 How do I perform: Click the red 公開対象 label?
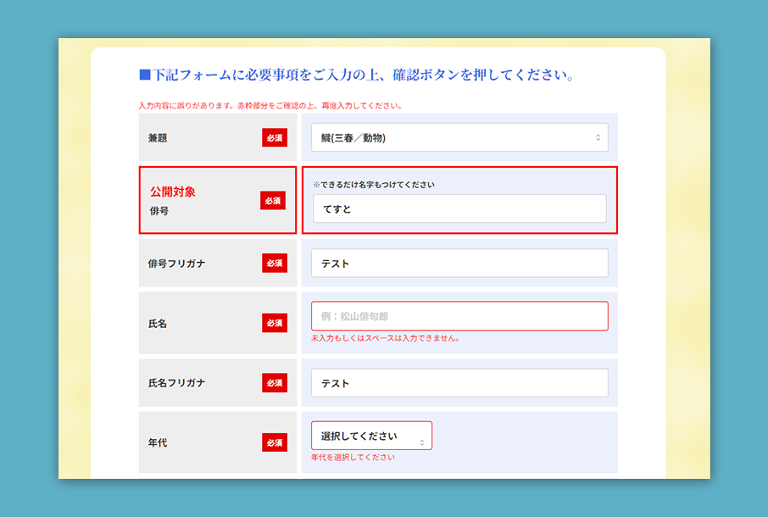pos(173,192)
